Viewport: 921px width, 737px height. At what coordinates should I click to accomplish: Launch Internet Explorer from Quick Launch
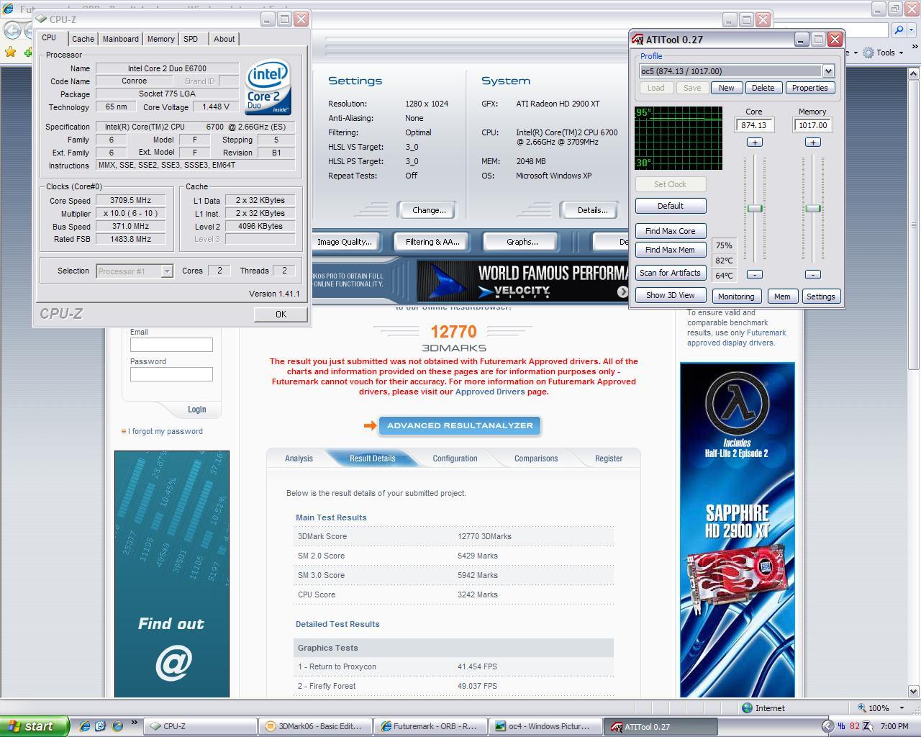pyautogui.click(x=84, y=726)
